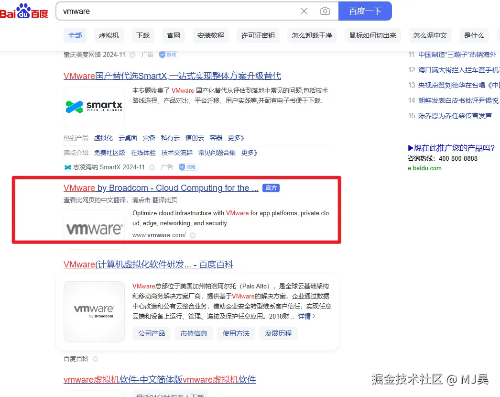Expand dropdown beside 重庆美度网络 2024-11
500x397 pixels.
coord(132,55)
